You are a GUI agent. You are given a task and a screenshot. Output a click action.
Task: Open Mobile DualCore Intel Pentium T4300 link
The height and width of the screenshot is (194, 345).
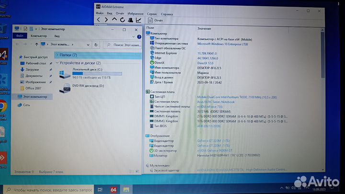pyautogui.click(x=237, y=97)
